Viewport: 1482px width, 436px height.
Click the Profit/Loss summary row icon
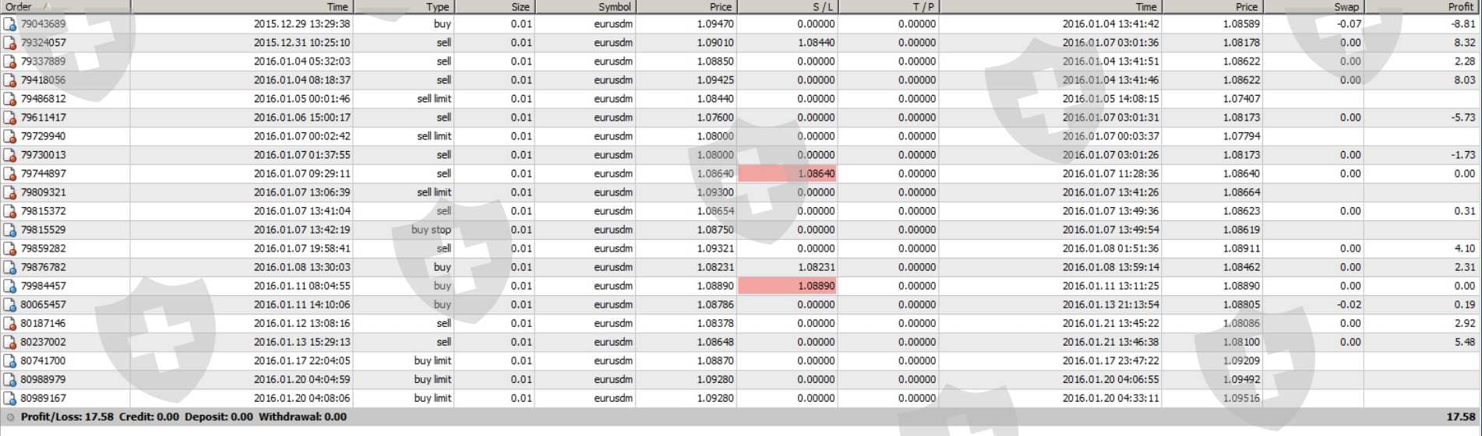(10, 417)
